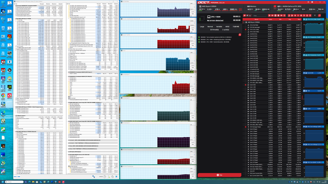
Task: Sort OCCT table by Value column
Action: tap(270, 19)
